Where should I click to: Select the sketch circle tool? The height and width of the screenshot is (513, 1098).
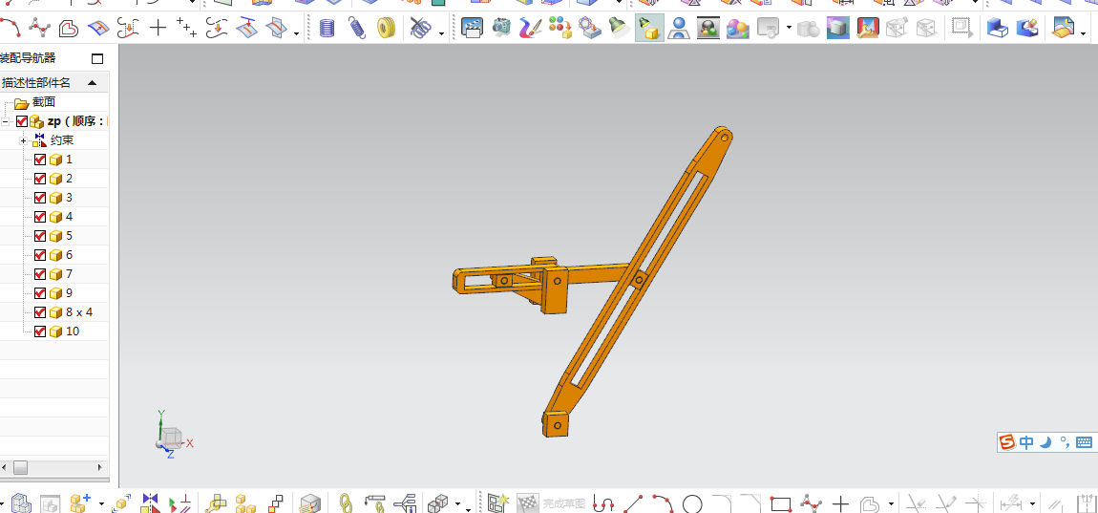coord(692,502)
